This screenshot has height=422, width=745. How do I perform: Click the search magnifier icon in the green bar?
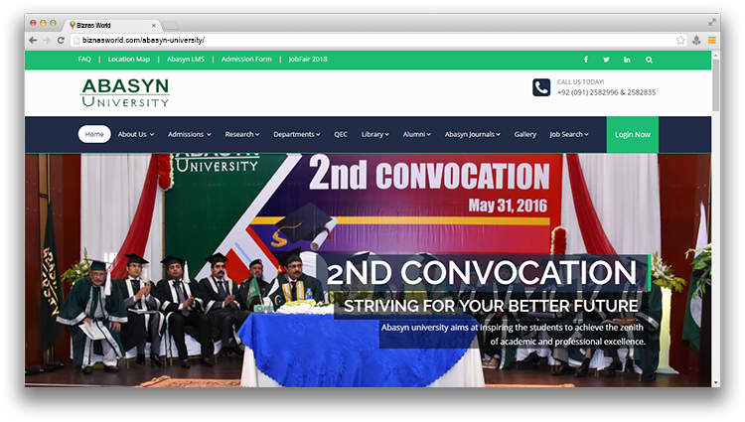[x=649, y=60]
